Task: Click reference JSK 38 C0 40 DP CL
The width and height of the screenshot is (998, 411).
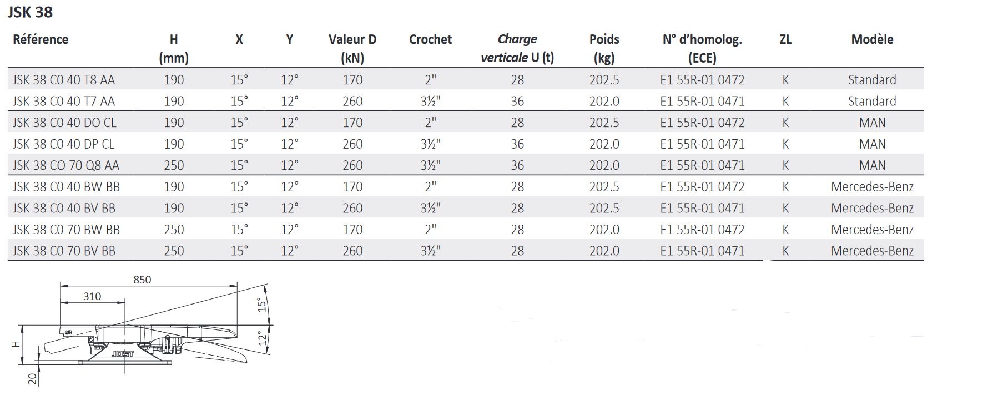Action: (x=63, y=144)
